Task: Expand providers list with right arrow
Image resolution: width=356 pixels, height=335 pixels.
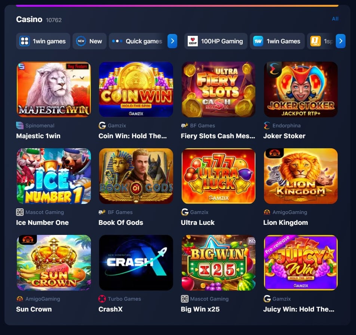Action: click(341, 41)
